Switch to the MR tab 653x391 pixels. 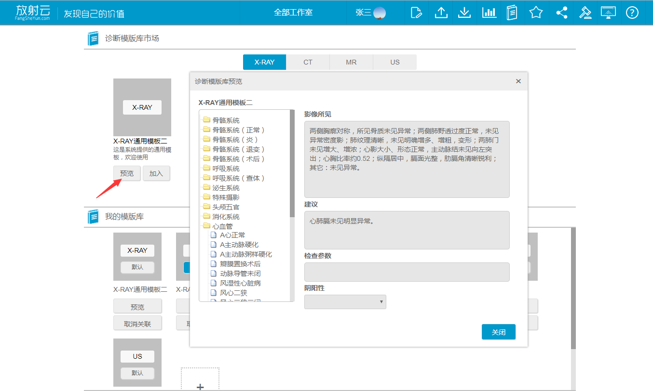[x=351, y=62]
